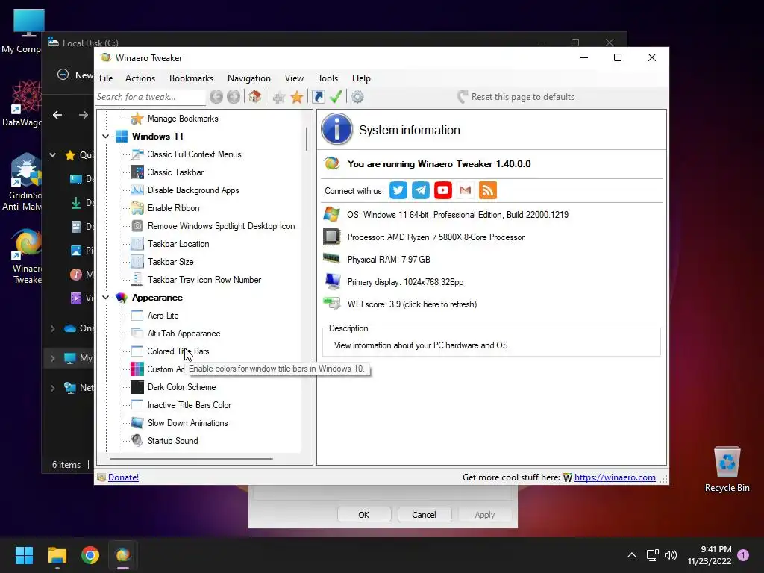The height and width of the screenshot is (573, 764).
Task: Click the Donate! link
Action: pyautogui.click(x=123, y=477)
